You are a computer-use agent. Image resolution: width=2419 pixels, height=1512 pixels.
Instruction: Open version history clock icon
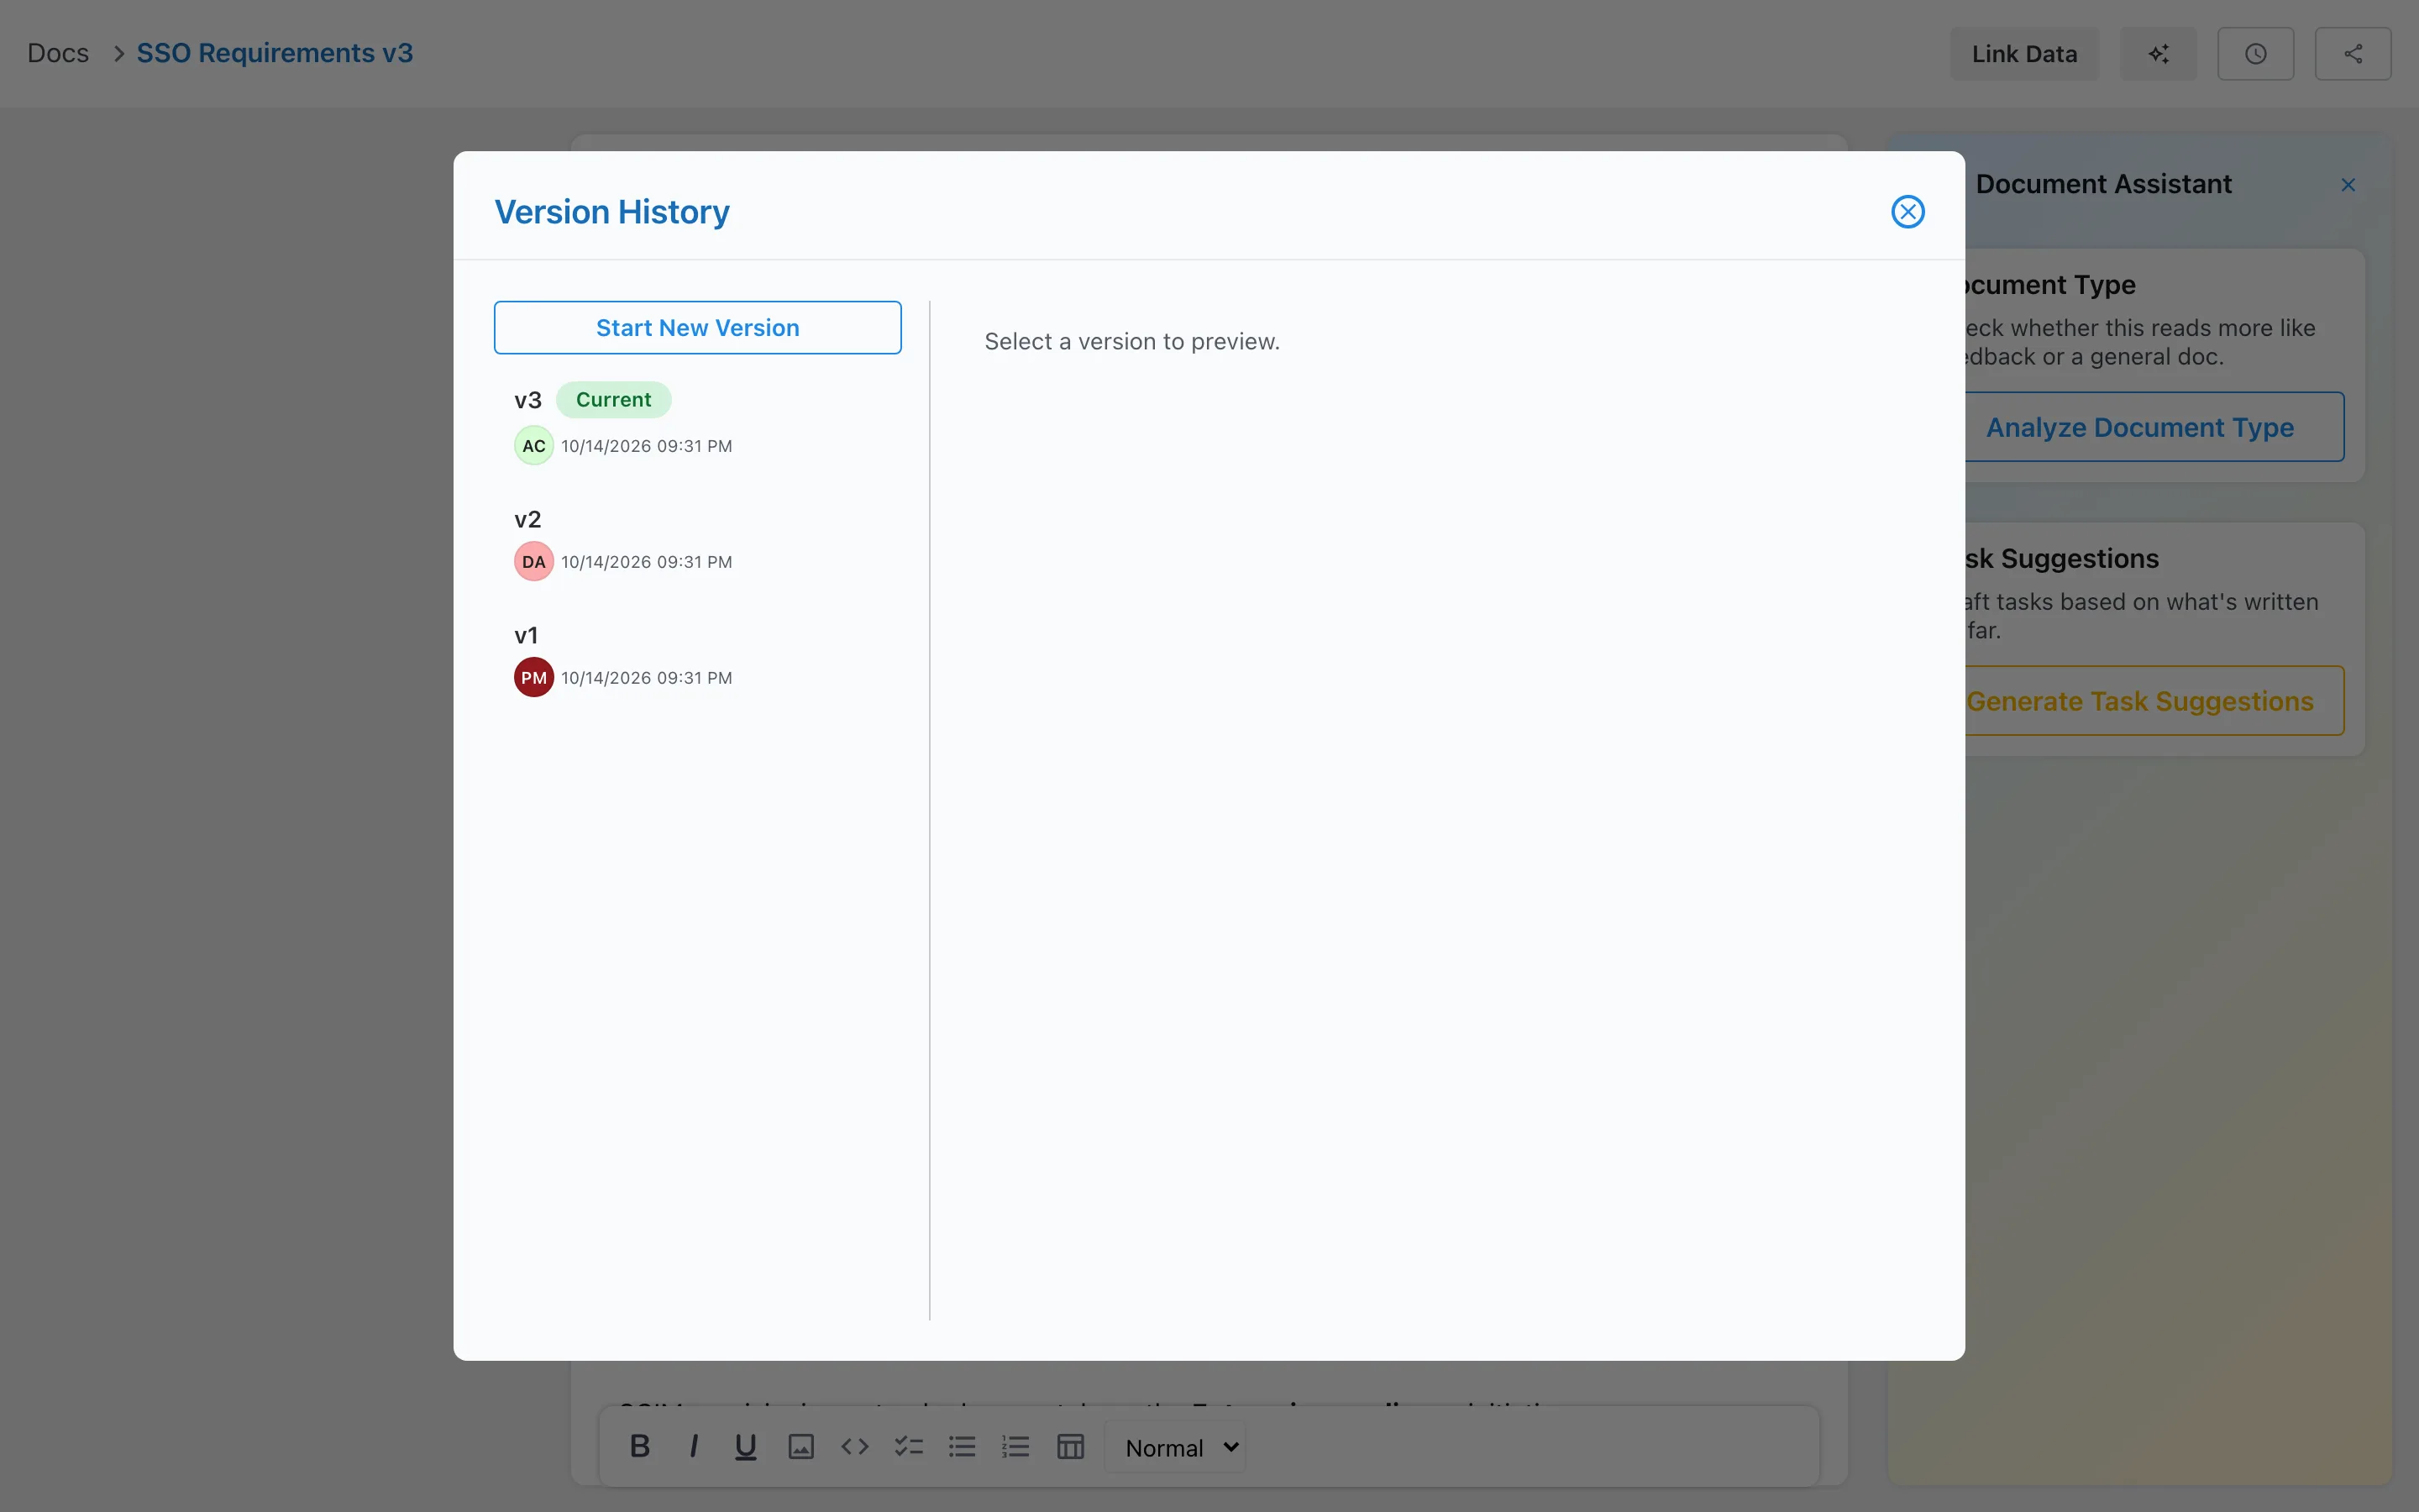pyautogui.click(x=2256, y=54)
